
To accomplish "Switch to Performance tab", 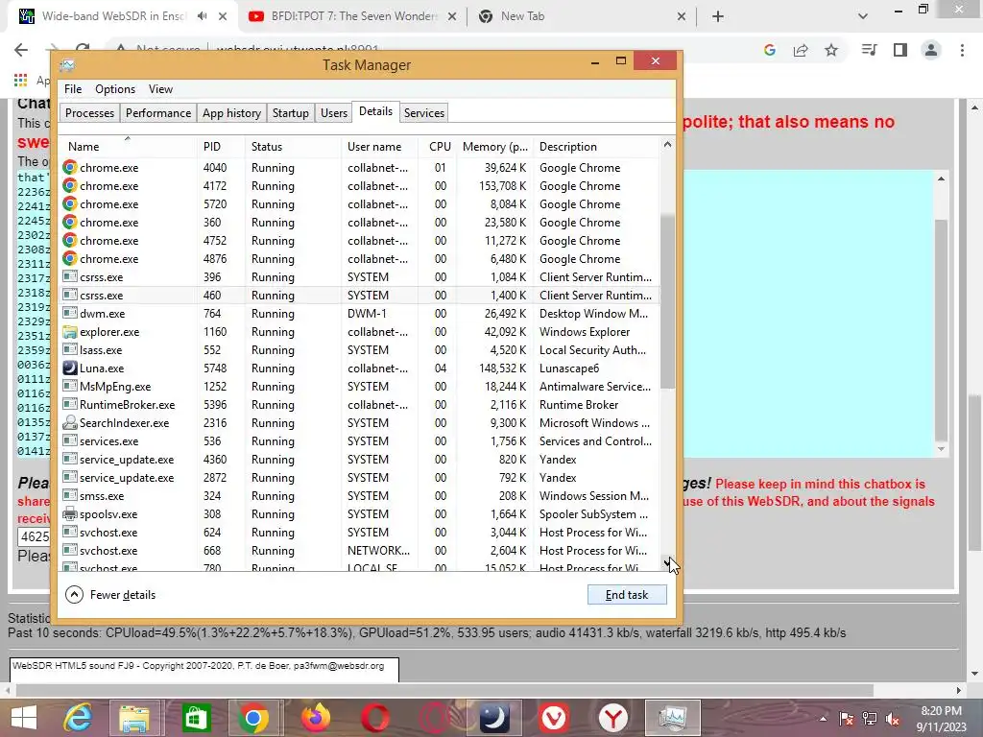I will [158, 113].
